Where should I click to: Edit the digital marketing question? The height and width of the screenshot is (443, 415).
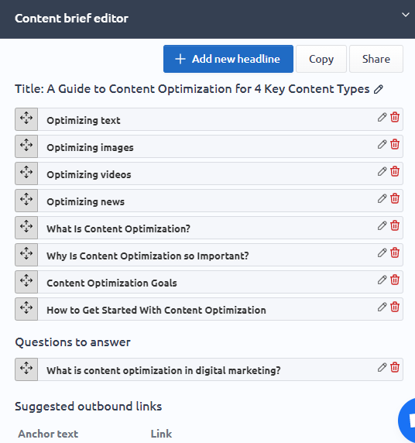coord(382,367)
